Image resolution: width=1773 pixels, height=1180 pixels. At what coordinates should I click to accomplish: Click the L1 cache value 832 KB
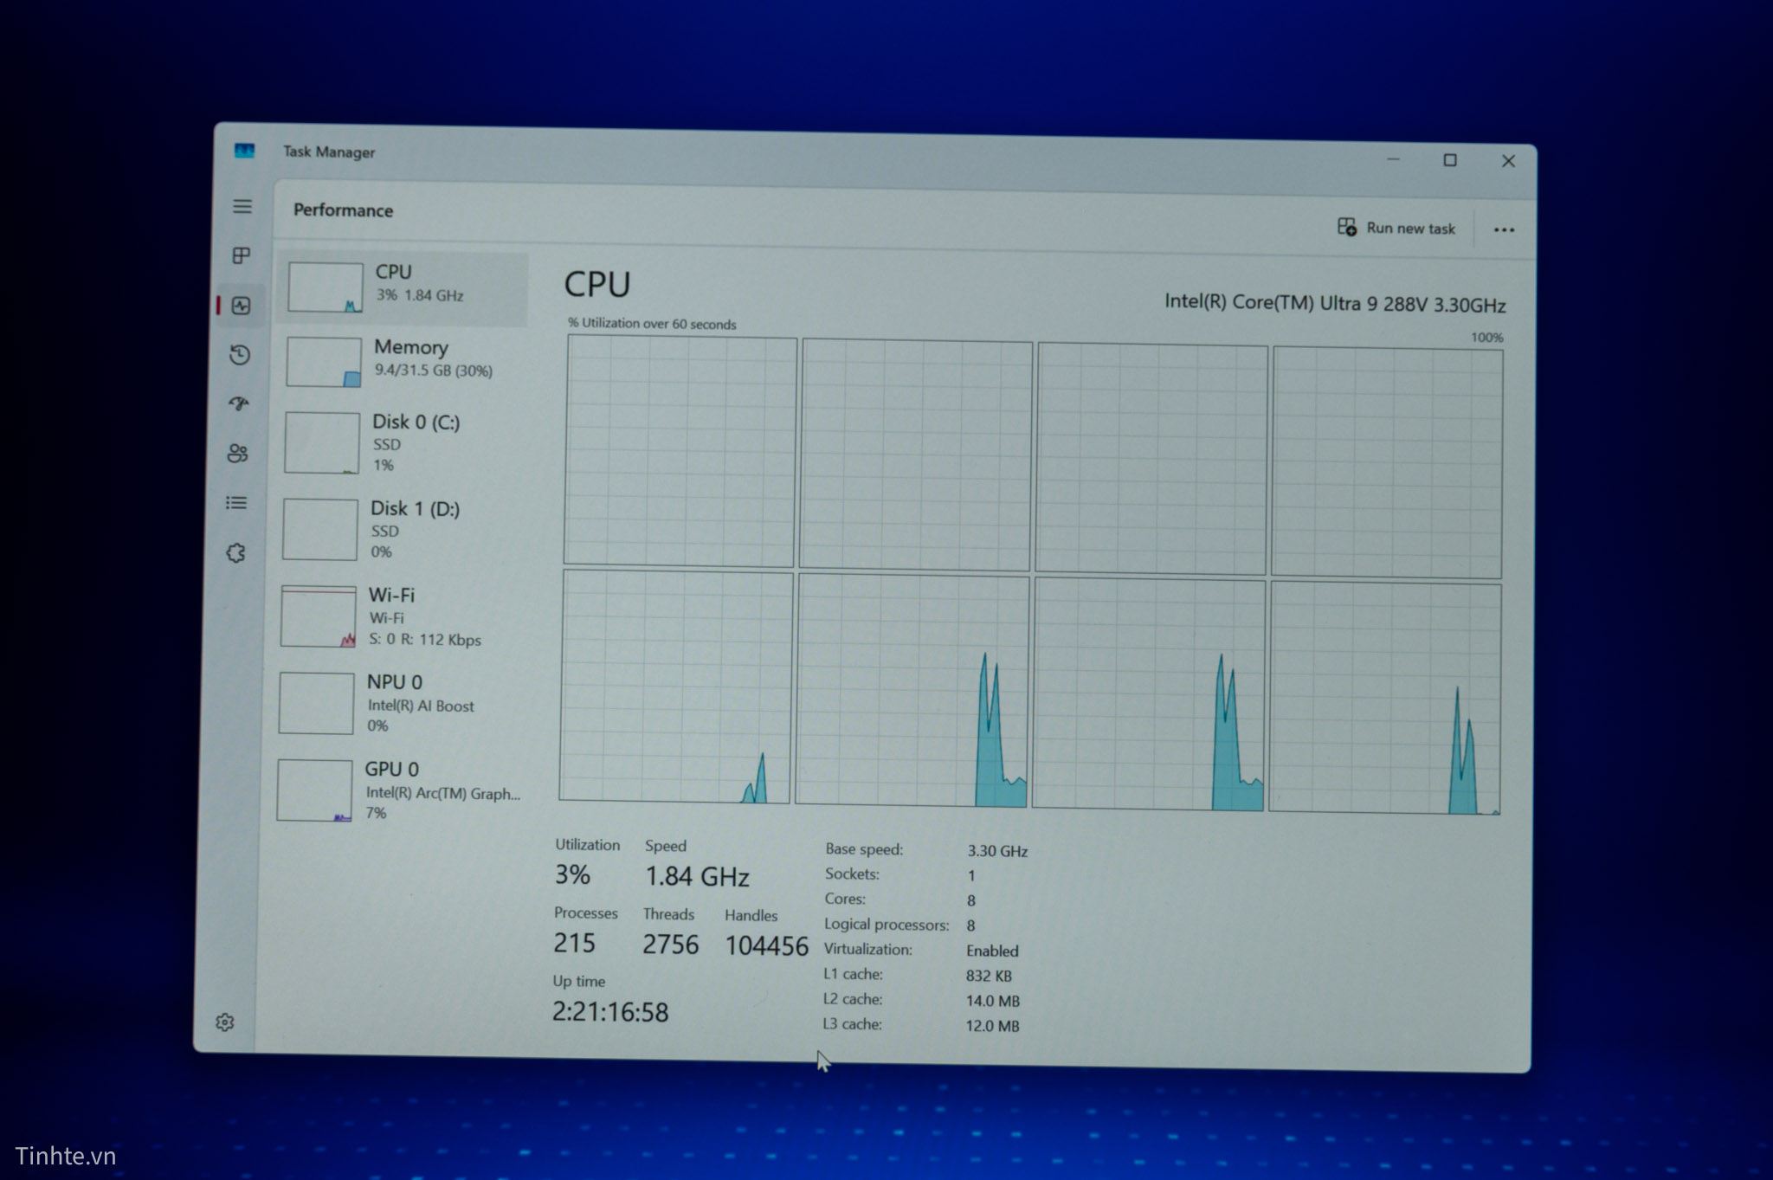coord(989,976)
